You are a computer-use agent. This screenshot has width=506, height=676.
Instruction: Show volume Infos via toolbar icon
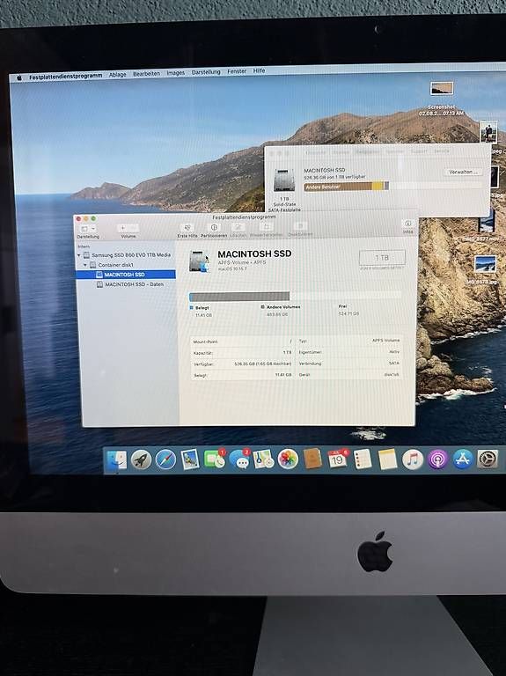[x=407, y=224]
